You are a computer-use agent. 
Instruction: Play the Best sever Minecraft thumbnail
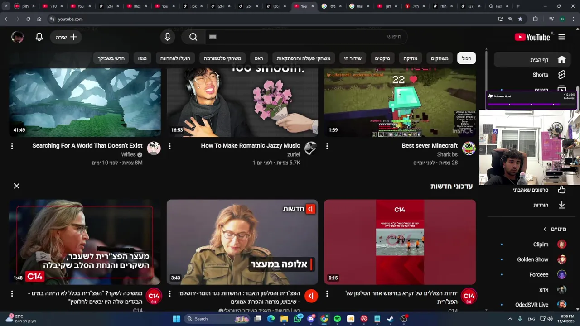[400, 103]
